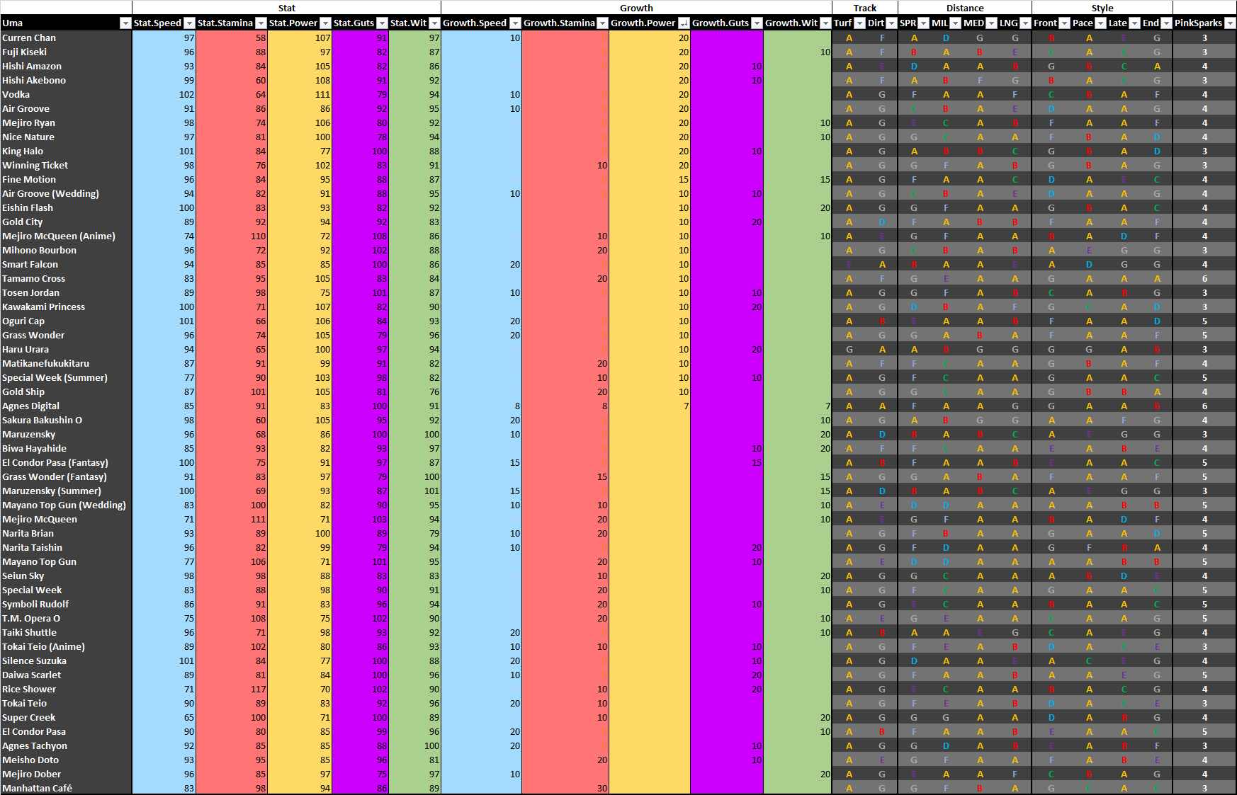The width and height of the screenshot is (1237, 795).
Task: Click Tamamo Cross's PinkSparks value 6
Action: pos(1204,278)
